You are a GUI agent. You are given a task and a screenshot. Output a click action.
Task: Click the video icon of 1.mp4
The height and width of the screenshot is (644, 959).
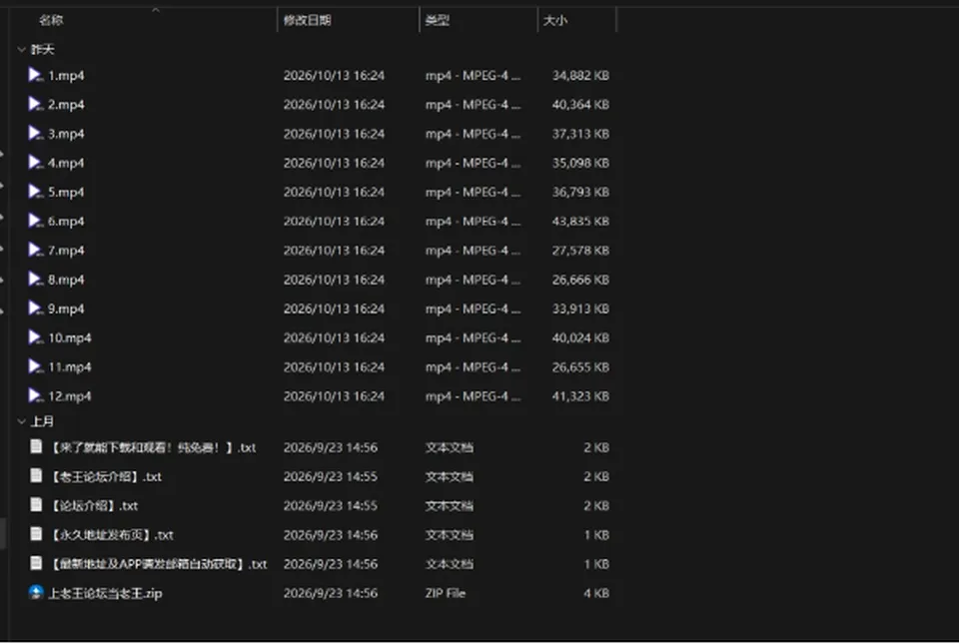tap(36, 75)
